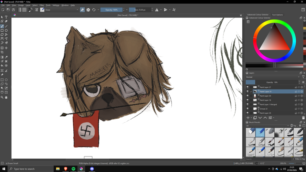Select the Measure tool

coord(6,71)
